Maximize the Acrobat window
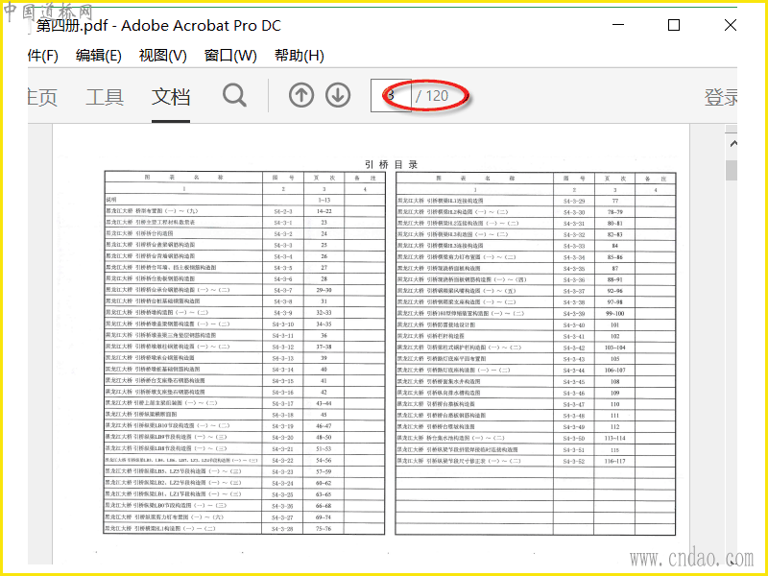The width and height of the screenshot is (768, 576). click(674, 25)
